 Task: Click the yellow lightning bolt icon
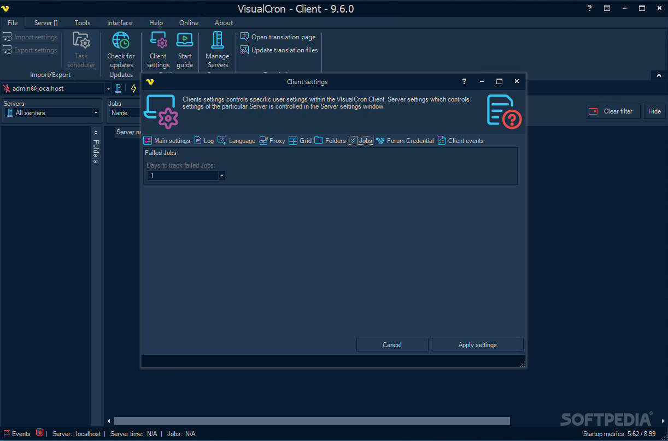[133, 88]
